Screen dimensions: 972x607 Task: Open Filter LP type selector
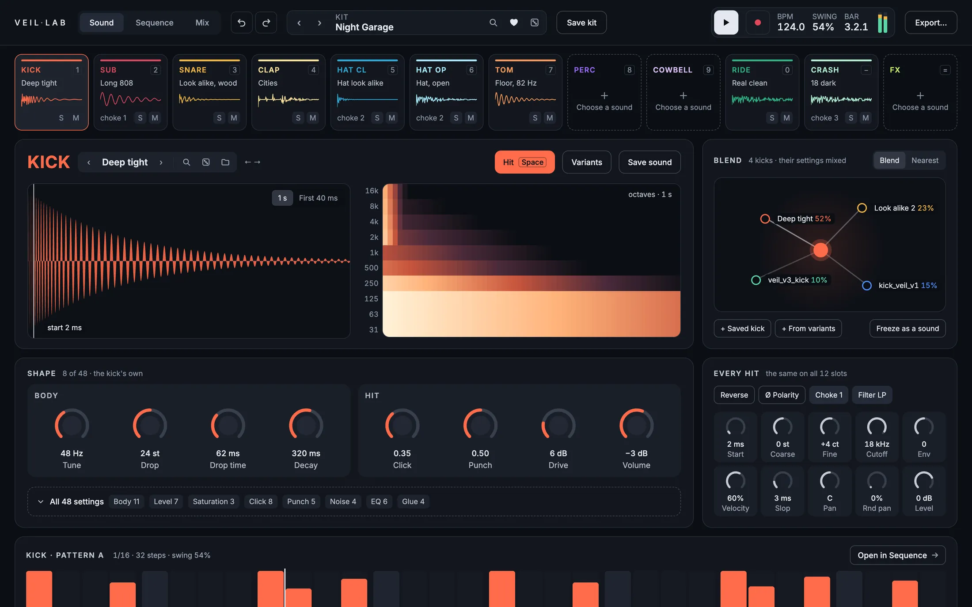click(872, 395)
